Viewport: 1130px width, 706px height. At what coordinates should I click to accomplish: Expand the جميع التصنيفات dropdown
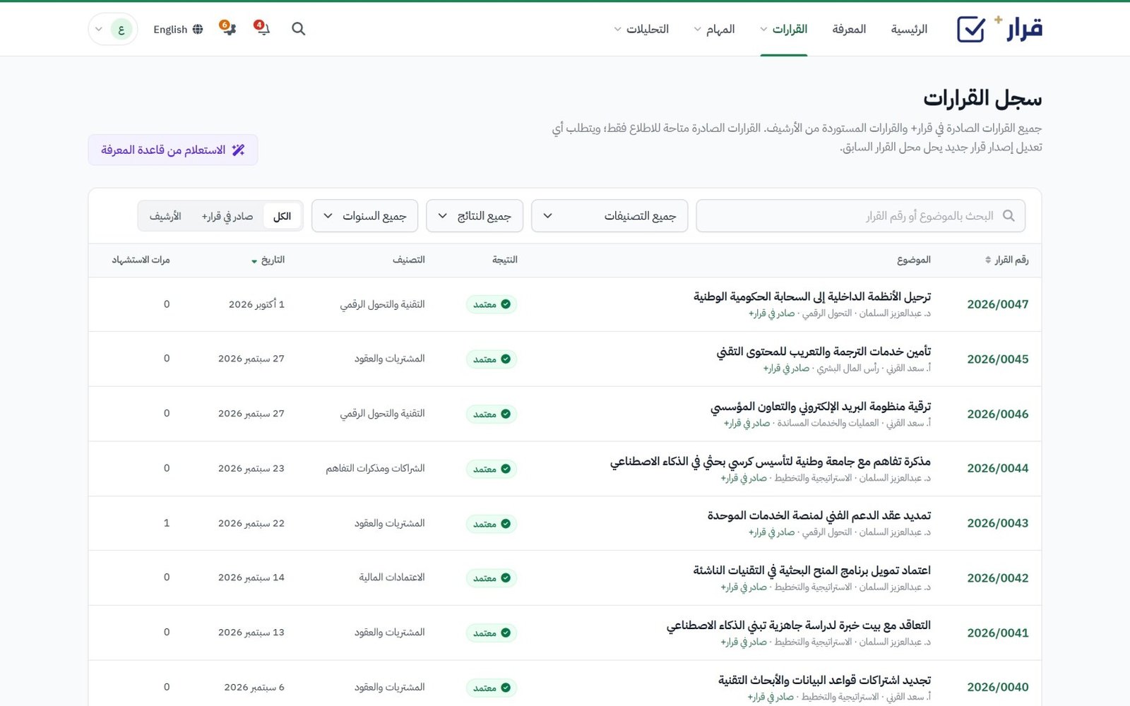[x=609, y=216]
